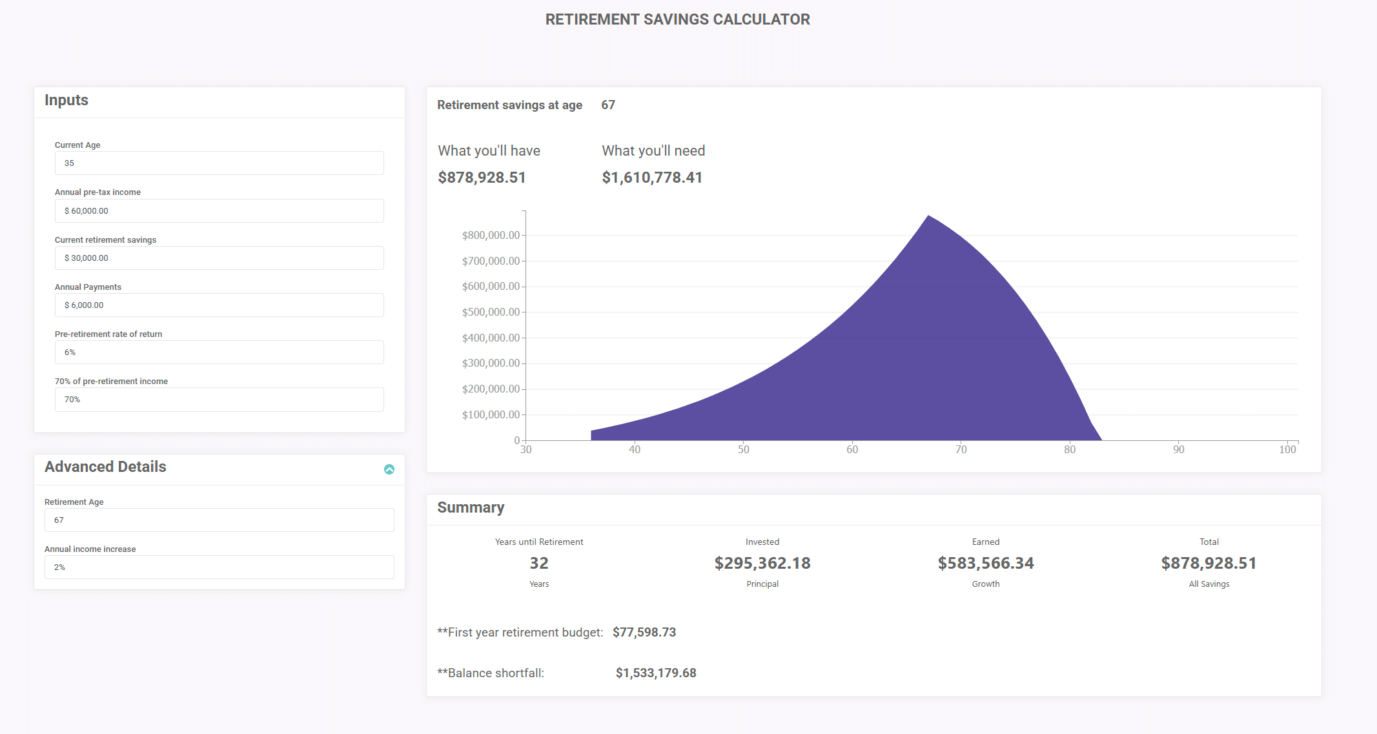Click the Retirement Savings Calculator title
The image size is (1377, 734).
677,19
